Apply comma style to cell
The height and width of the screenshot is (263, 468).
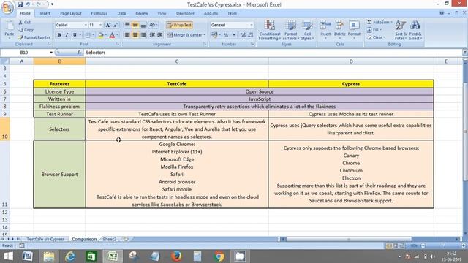click(234, 35)
